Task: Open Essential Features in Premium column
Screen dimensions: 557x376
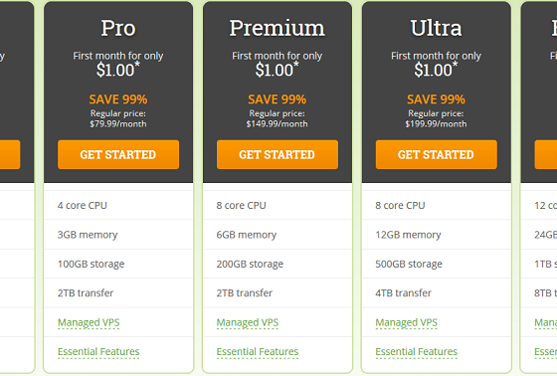Action: (258, 351)
